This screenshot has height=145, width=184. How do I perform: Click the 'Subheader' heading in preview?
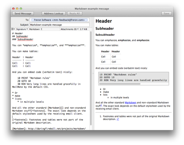click(x=105, y=29)
